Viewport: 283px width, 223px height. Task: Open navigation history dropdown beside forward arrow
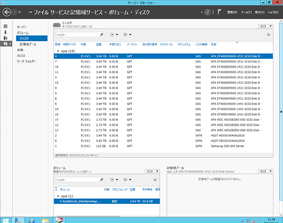click(19, 12)
